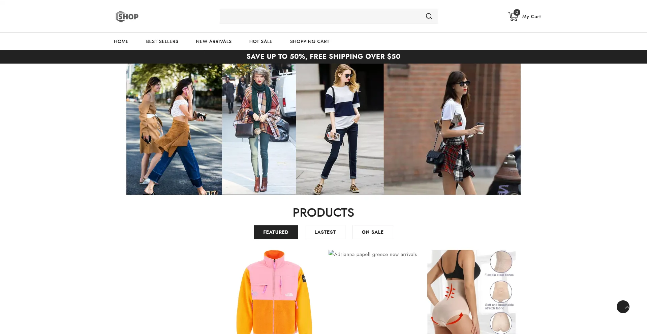The height and width of the screenshot is (334, 647).
Task: Open the shapewear product image
Action: (x=471, y=292)
